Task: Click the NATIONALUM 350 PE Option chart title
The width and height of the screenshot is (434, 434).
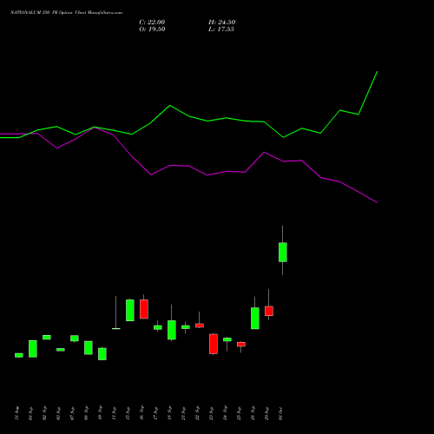Action: (x=66, y=13)
